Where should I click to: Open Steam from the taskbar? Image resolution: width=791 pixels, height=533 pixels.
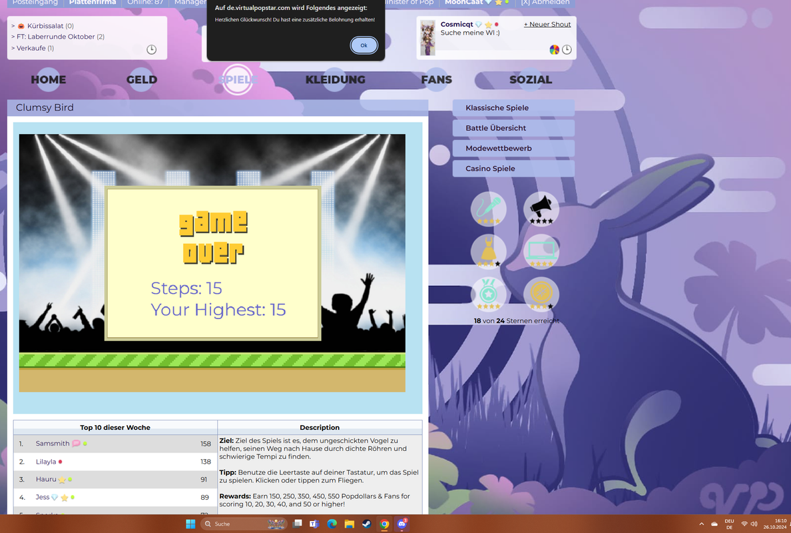(x=367, y=524)
